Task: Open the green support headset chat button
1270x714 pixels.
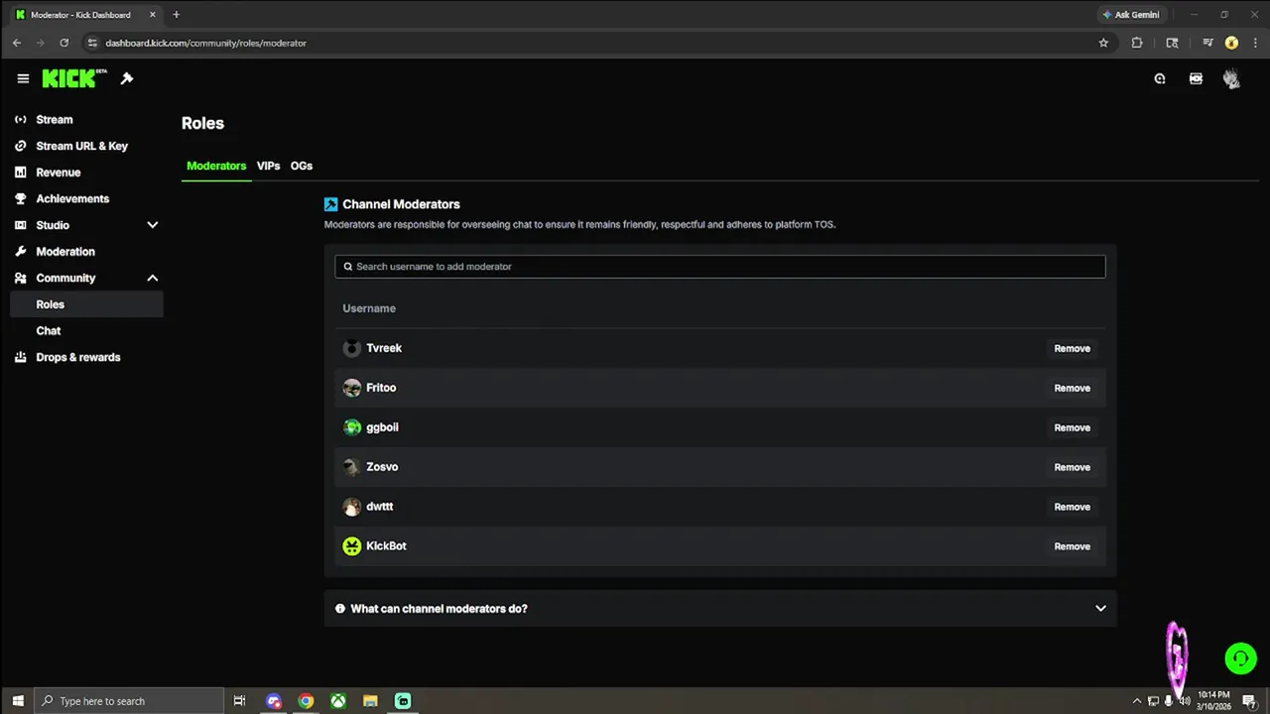Action: coord(1240,658)
